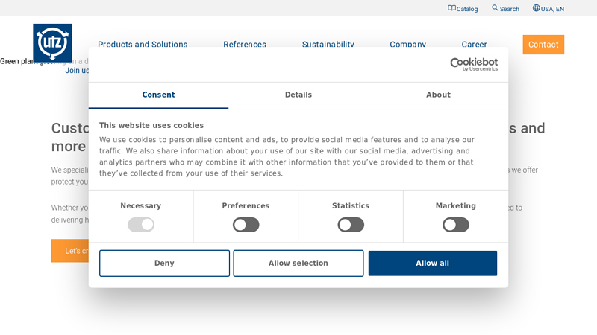Open the Catalog book icon
The width and height of the screenshot is (597, 335).
(x=451, y=8)
